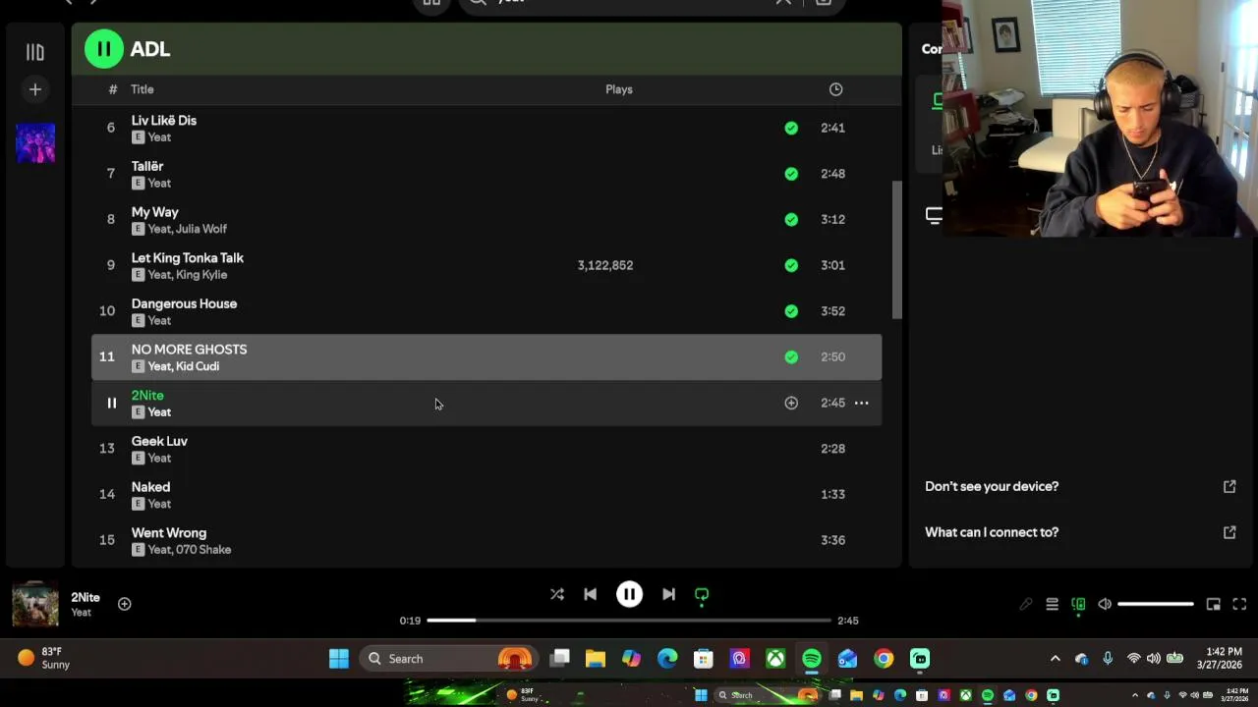
Task: Sort tracks by the Plays column header
Action: (619, 89)
